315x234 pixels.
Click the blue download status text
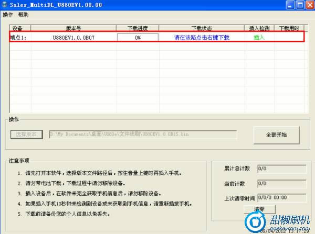coord(202,38)
